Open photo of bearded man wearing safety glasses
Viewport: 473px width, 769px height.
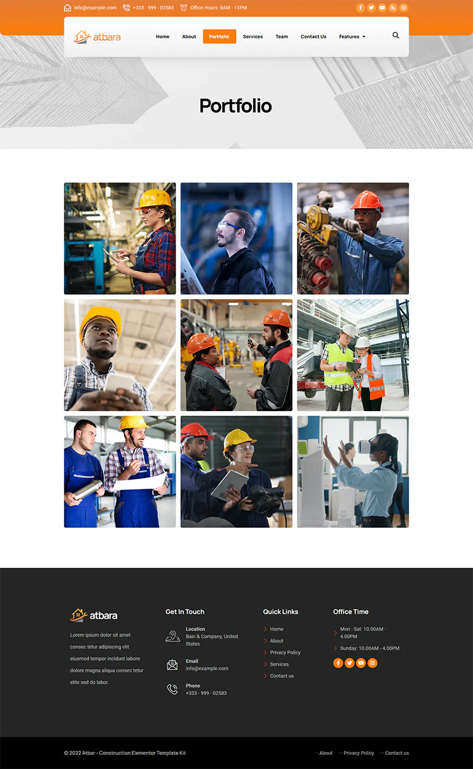237,238
